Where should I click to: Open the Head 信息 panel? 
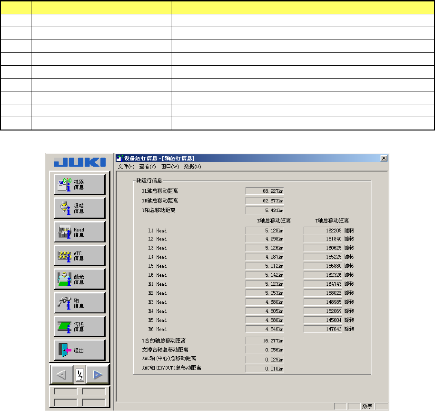79,232
